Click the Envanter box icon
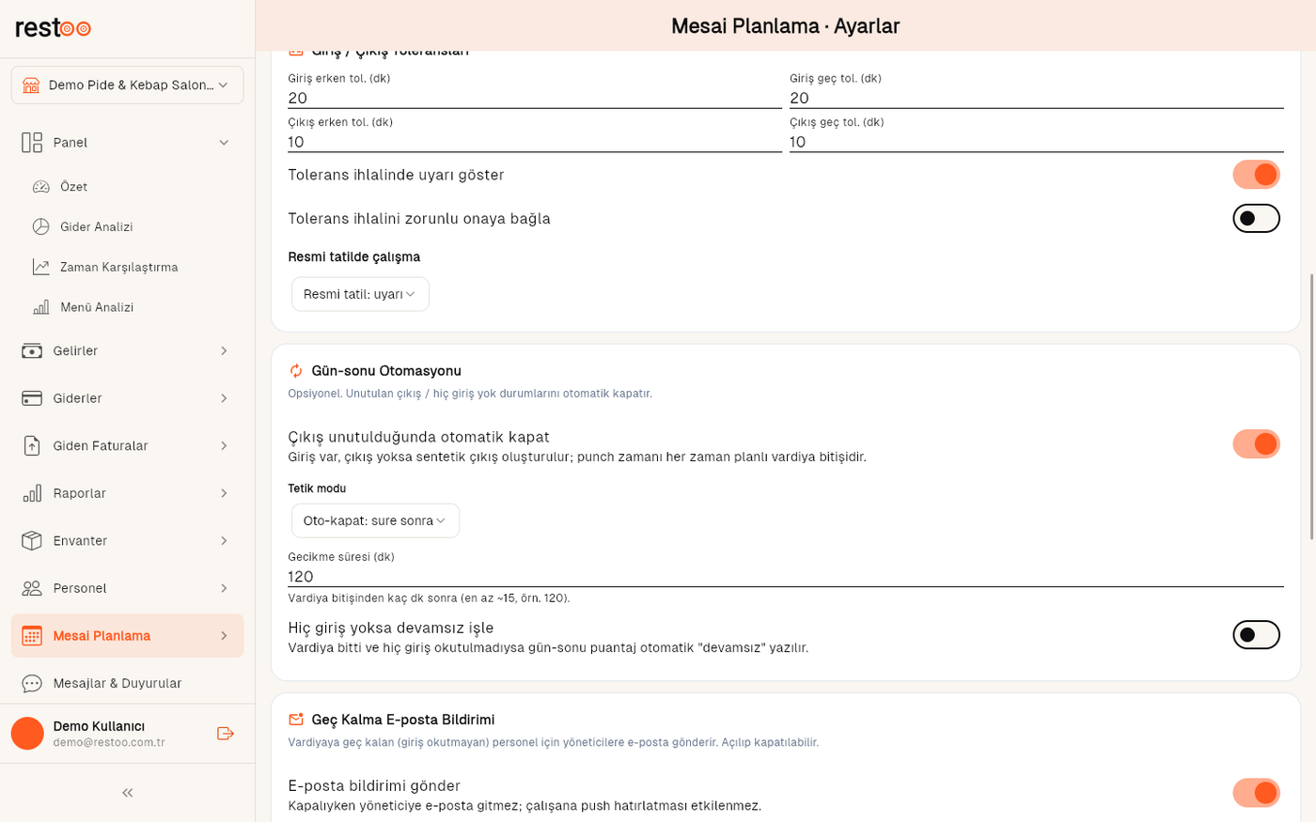This screenshot has width=1316, height=822. [32, 541]
